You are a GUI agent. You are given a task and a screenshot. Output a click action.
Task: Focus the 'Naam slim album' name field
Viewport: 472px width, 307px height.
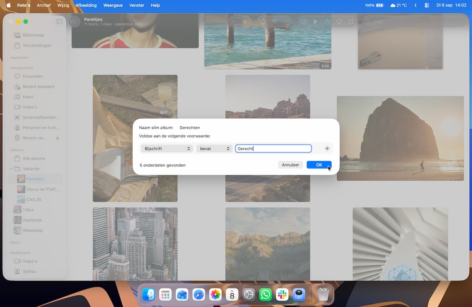[233, 128]
